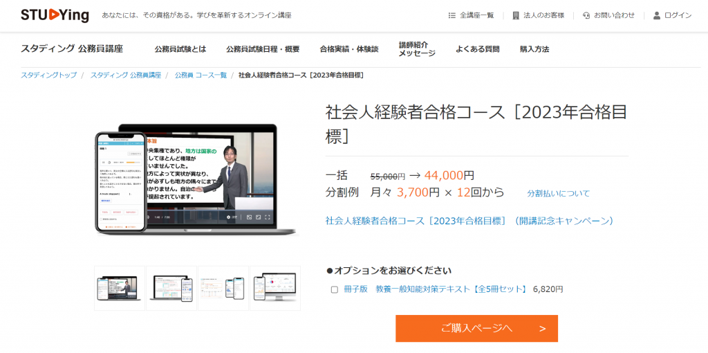Go to スタディングトップ breadcrumb
The width and height of the screenshot is (708, 353).
click(49, 75)
